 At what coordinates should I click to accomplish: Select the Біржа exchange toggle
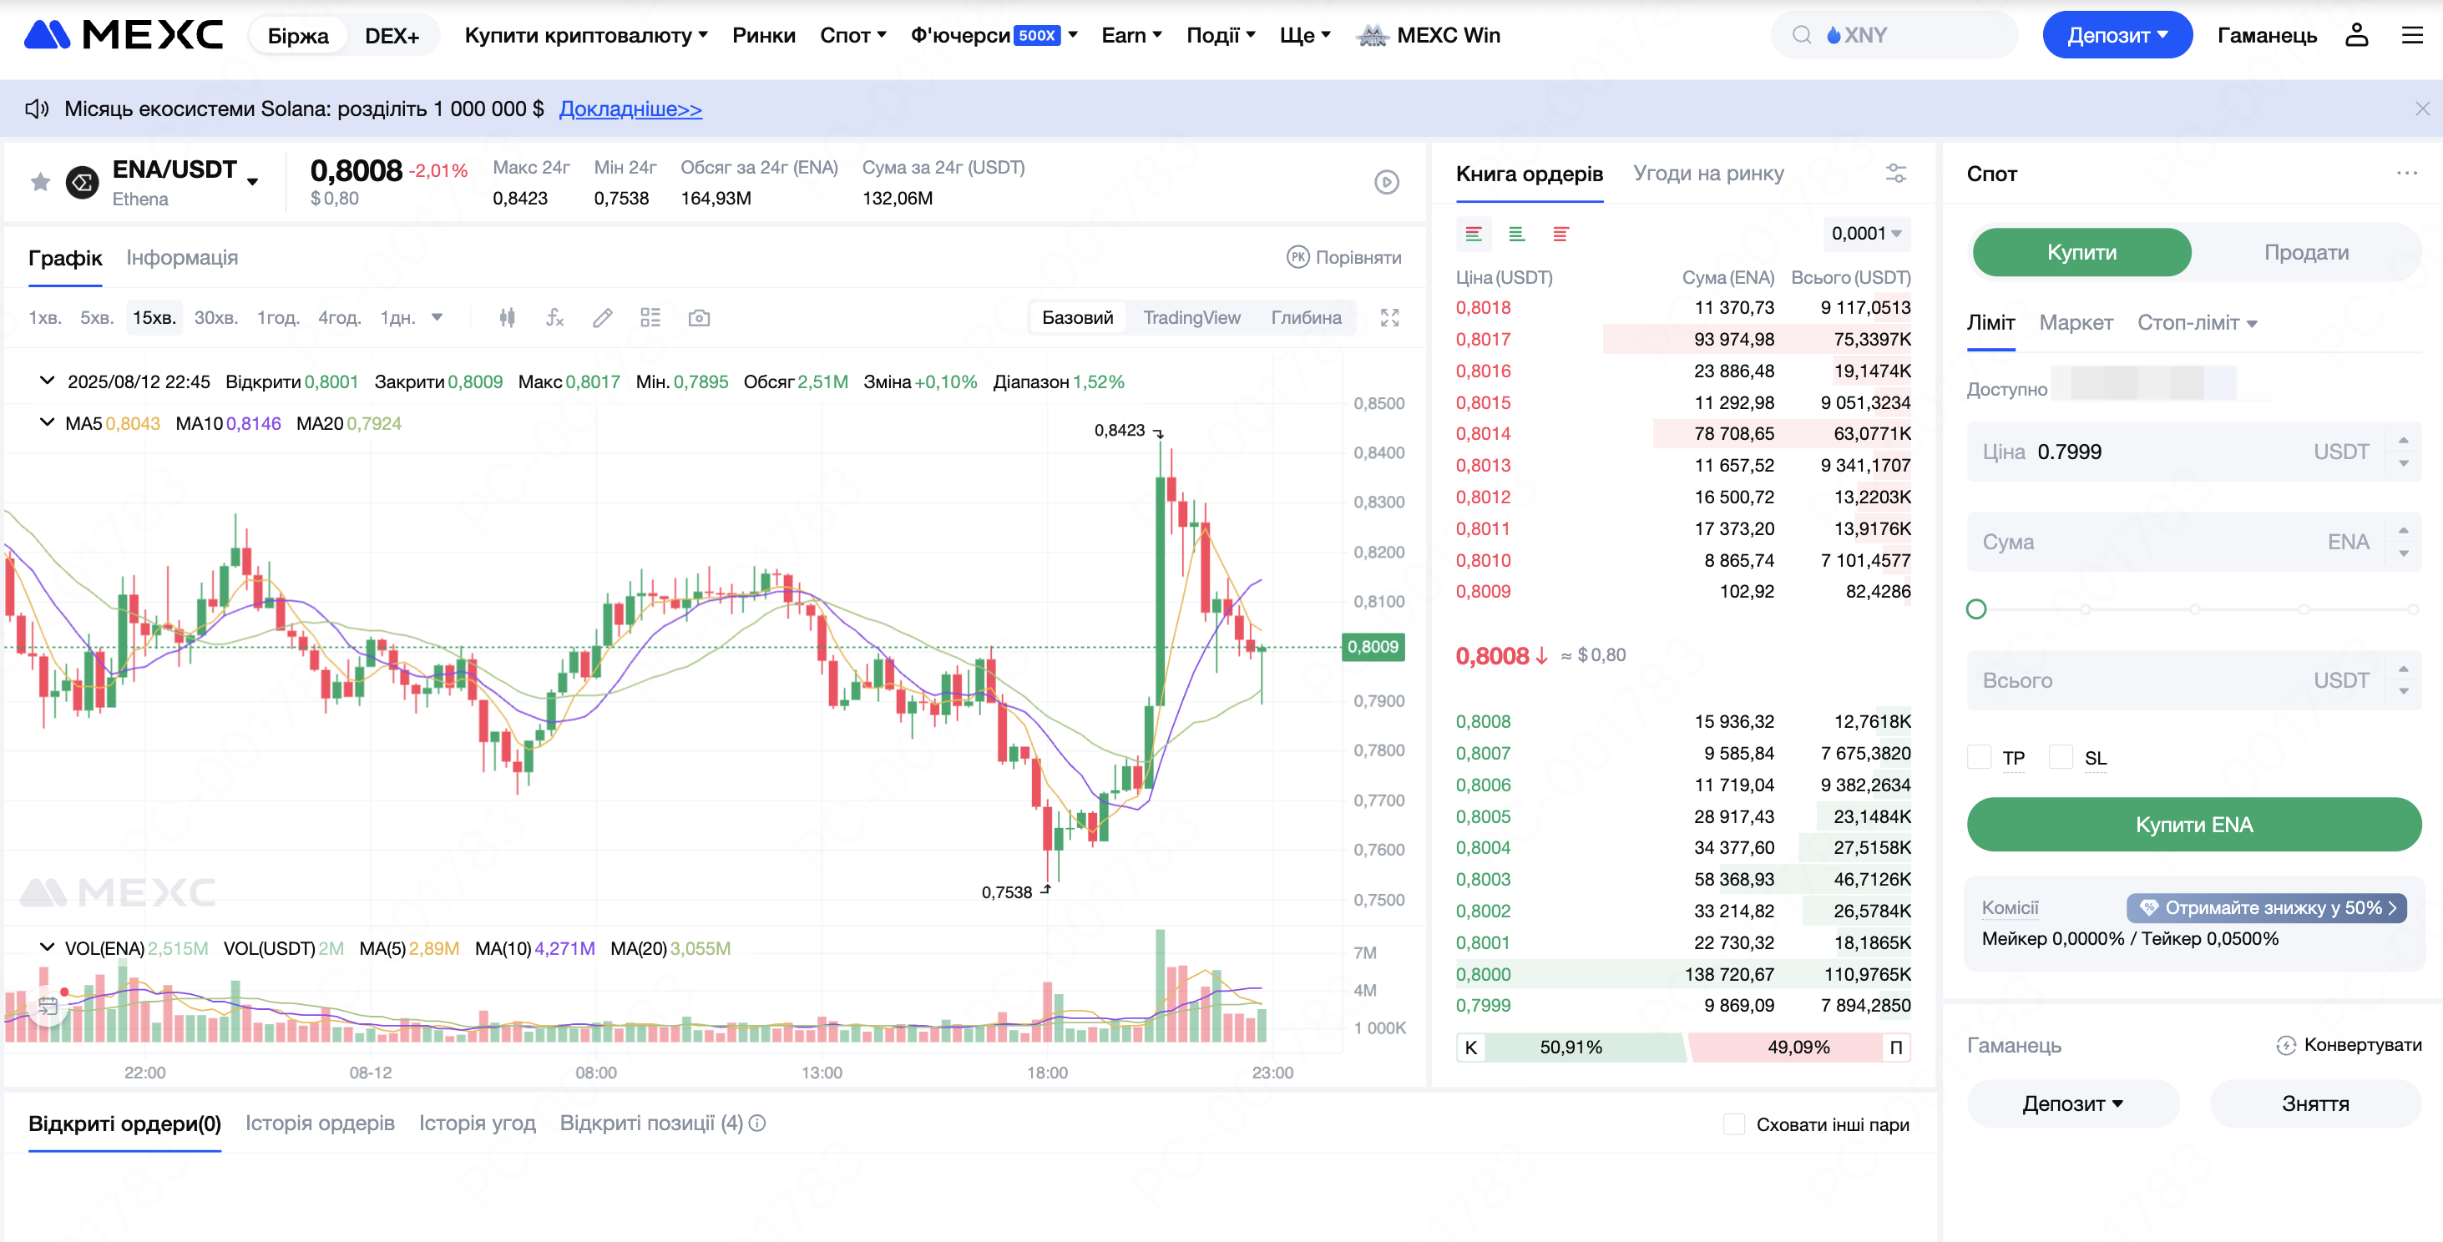(298, 35)
